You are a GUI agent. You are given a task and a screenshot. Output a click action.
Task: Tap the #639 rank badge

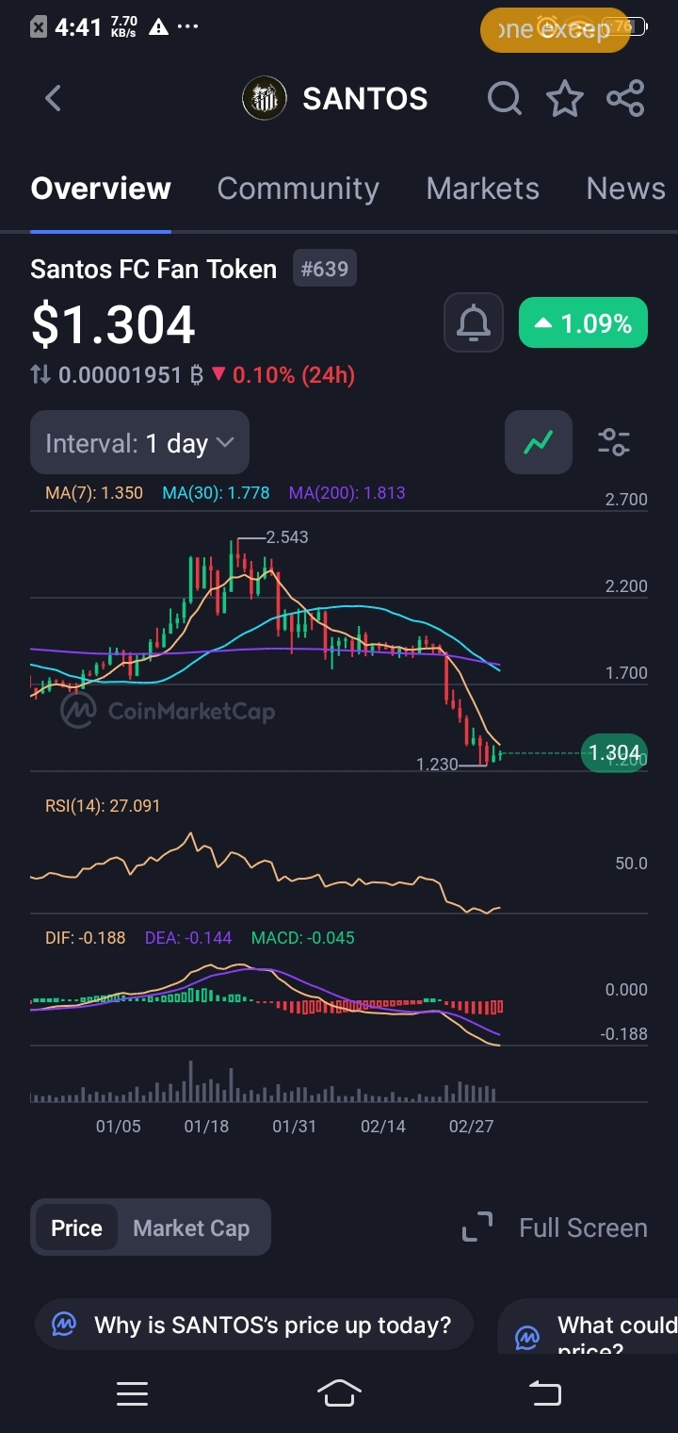pos(325,269)
